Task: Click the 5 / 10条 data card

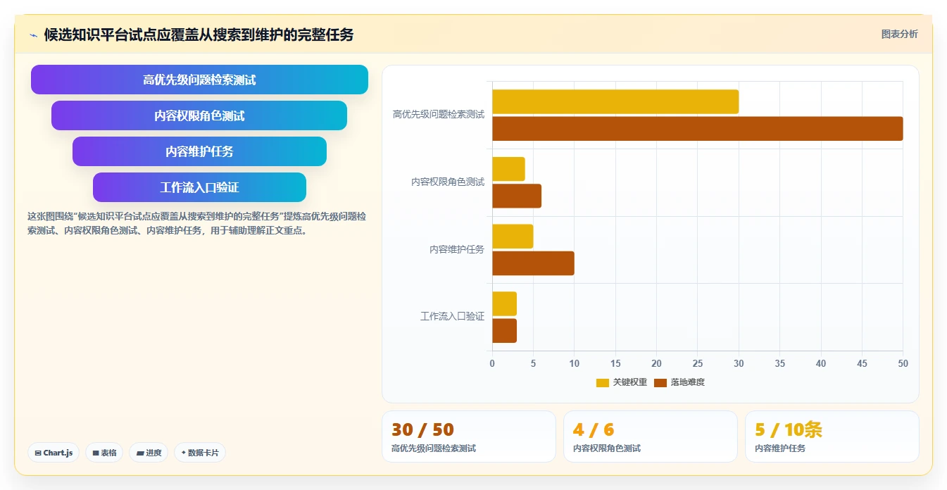Action: click(x=832, y=436)
